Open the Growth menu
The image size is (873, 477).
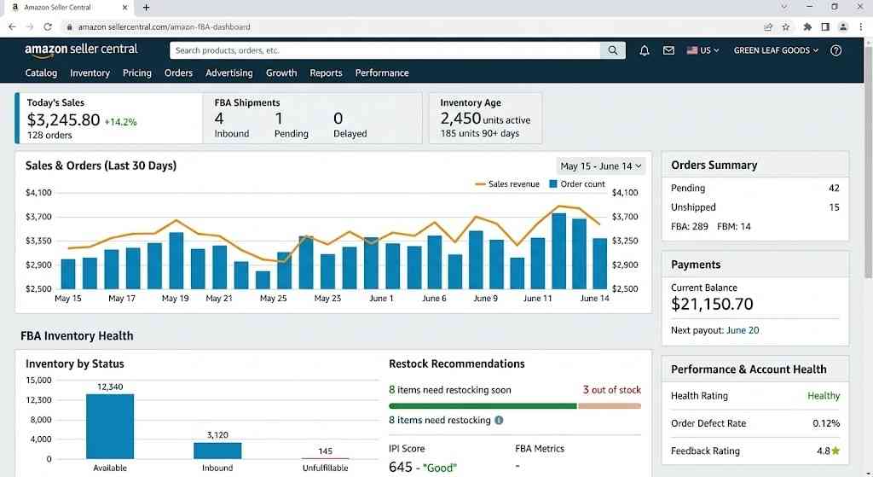tap(281, 73)
